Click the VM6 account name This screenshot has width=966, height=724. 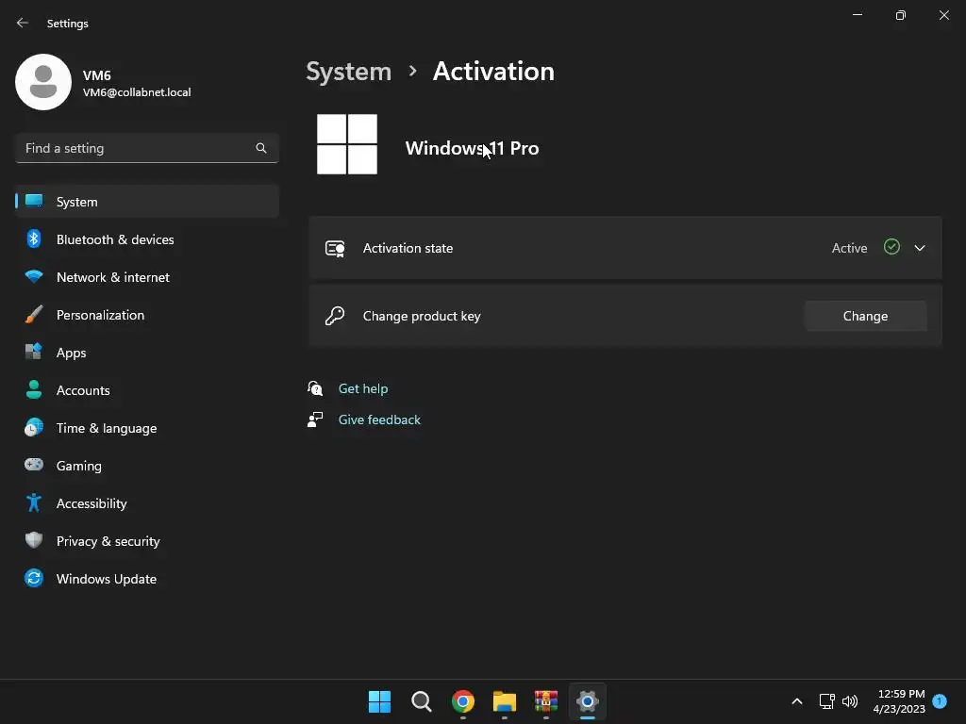click(97, 75)
